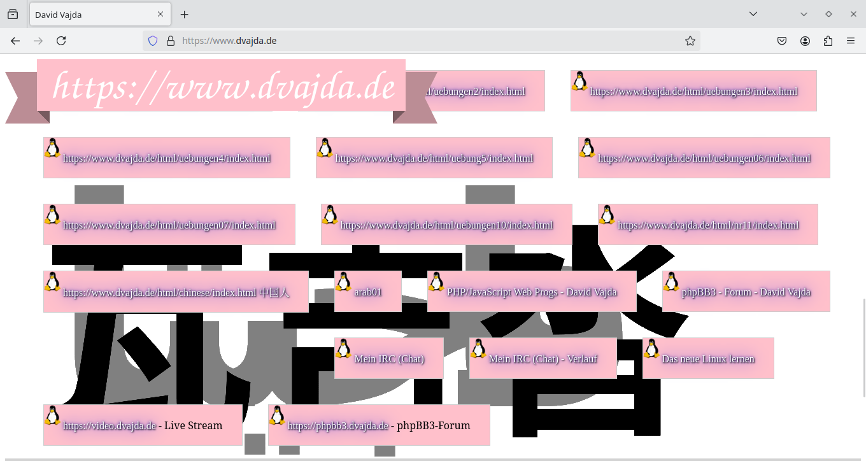
Task: Open the hamburger application menu
Action: [851, 41]
